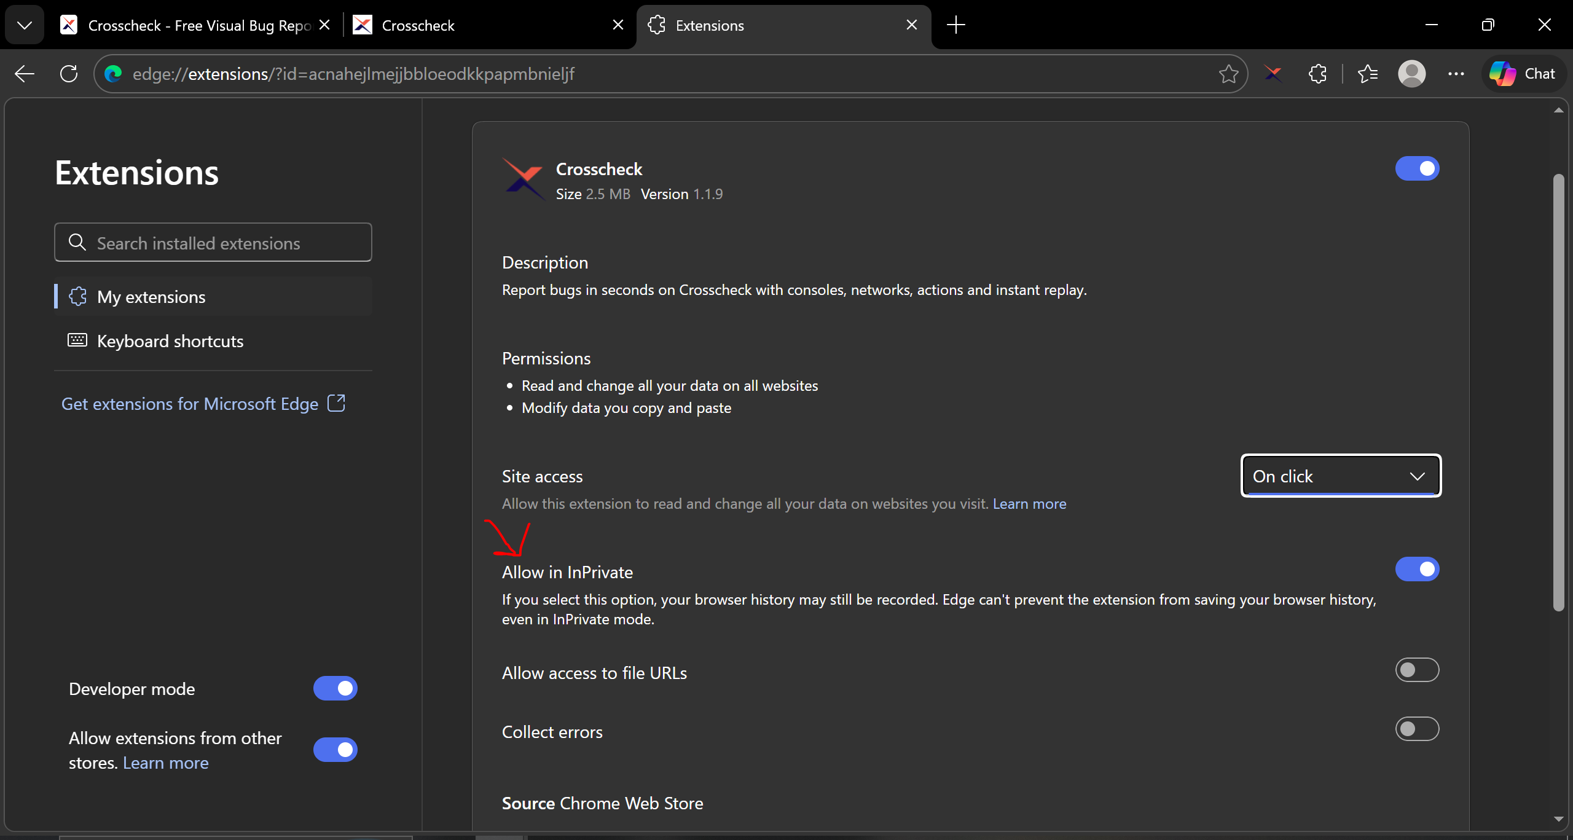
Task: Open the Copilot Chat sidebar
Action: 1524,74
